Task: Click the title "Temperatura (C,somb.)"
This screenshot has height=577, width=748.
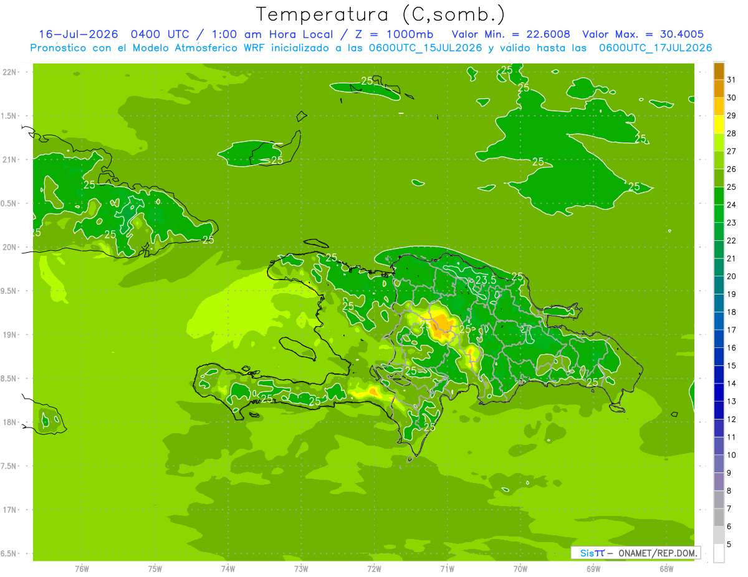Action: point(381,15)
